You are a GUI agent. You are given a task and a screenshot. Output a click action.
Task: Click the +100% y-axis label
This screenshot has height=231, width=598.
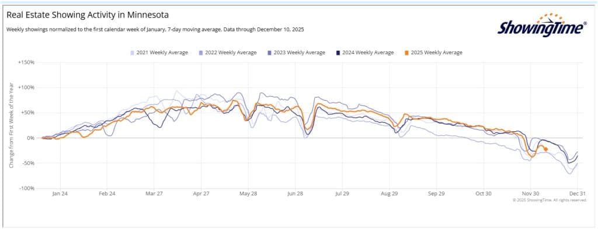26,87
